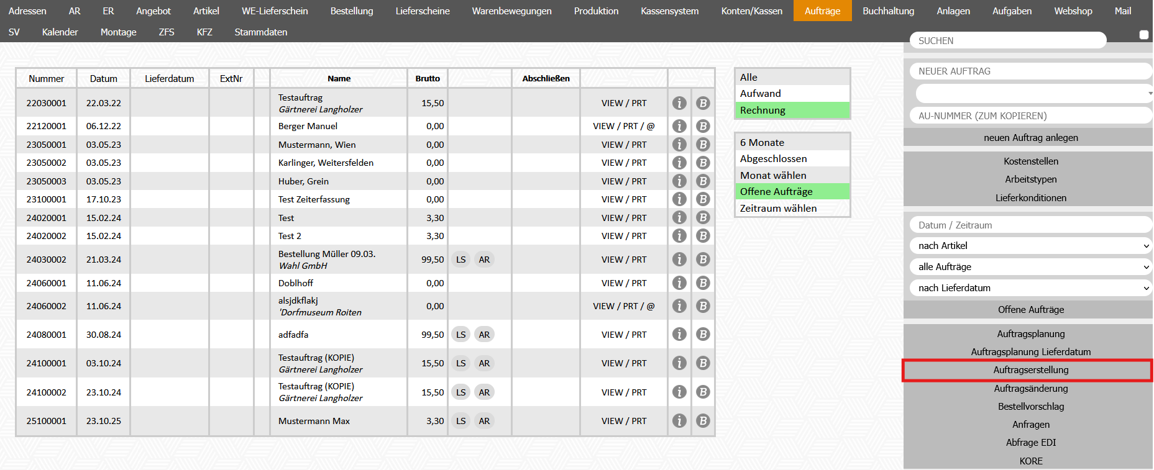Show info for adfadfa order

click(679, 335)
